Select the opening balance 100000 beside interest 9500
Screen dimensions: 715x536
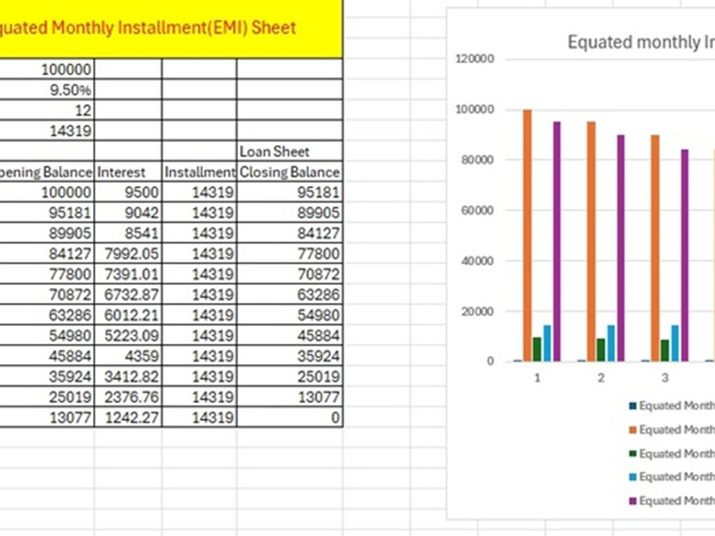[x=47, y=192]
